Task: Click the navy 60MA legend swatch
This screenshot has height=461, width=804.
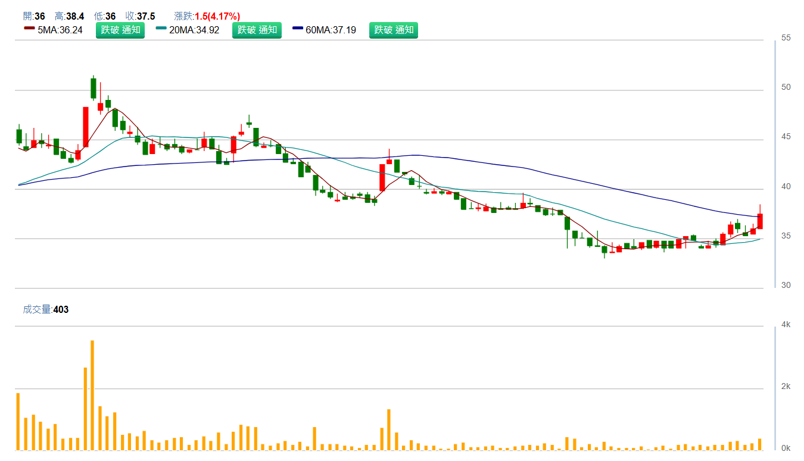Action: tap(297, 28)
